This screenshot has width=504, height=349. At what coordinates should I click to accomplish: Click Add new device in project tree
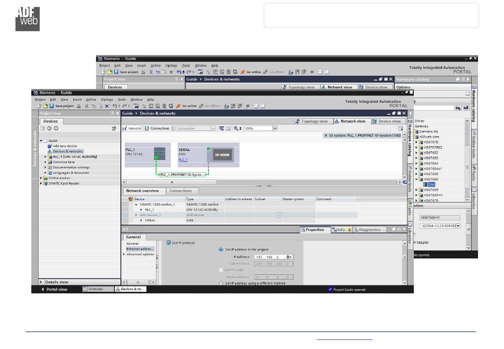click(65, 146)
